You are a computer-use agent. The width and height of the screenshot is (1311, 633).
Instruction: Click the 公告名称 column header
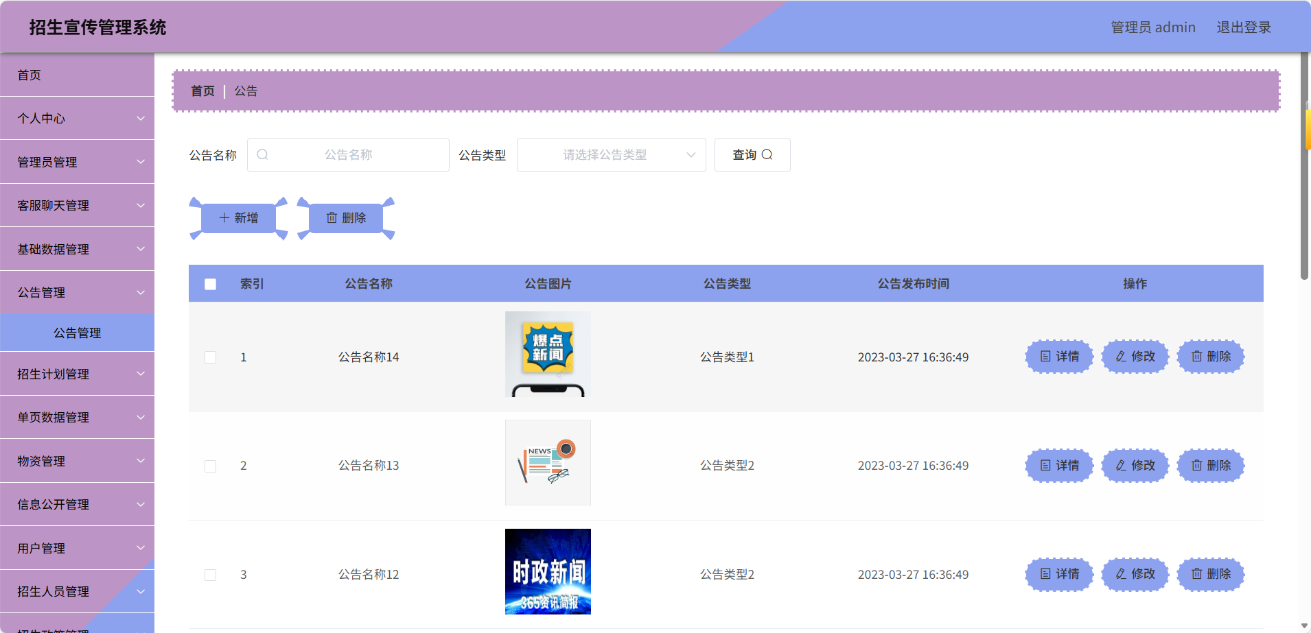click(369, 284)
